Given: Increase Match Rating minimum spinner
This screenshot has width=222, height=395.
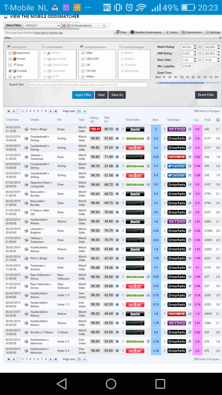Looking at the screenshot, I should tap(195, 46).
